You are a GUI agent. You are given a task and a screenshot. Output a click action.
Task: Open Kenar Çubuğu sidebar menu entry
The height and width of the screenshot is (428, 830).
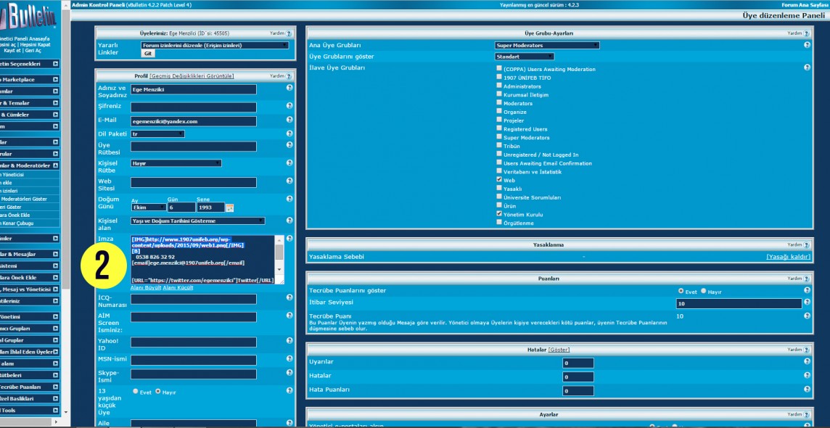point(22,223)
